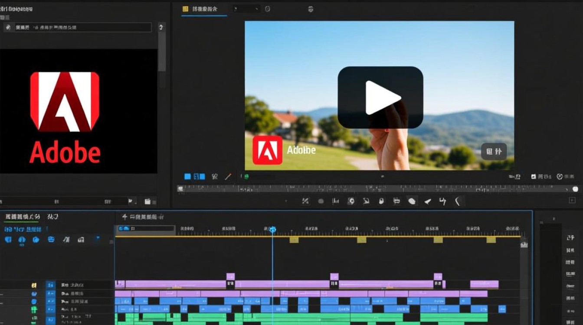The width and height of the screenshot is (583, 325).
Task: Click the large play button overlay on preview
Action: coord(380,97)
